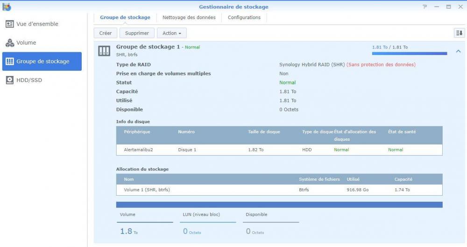Click the Créer button
467x247 pixels.
tap(106, 33)
